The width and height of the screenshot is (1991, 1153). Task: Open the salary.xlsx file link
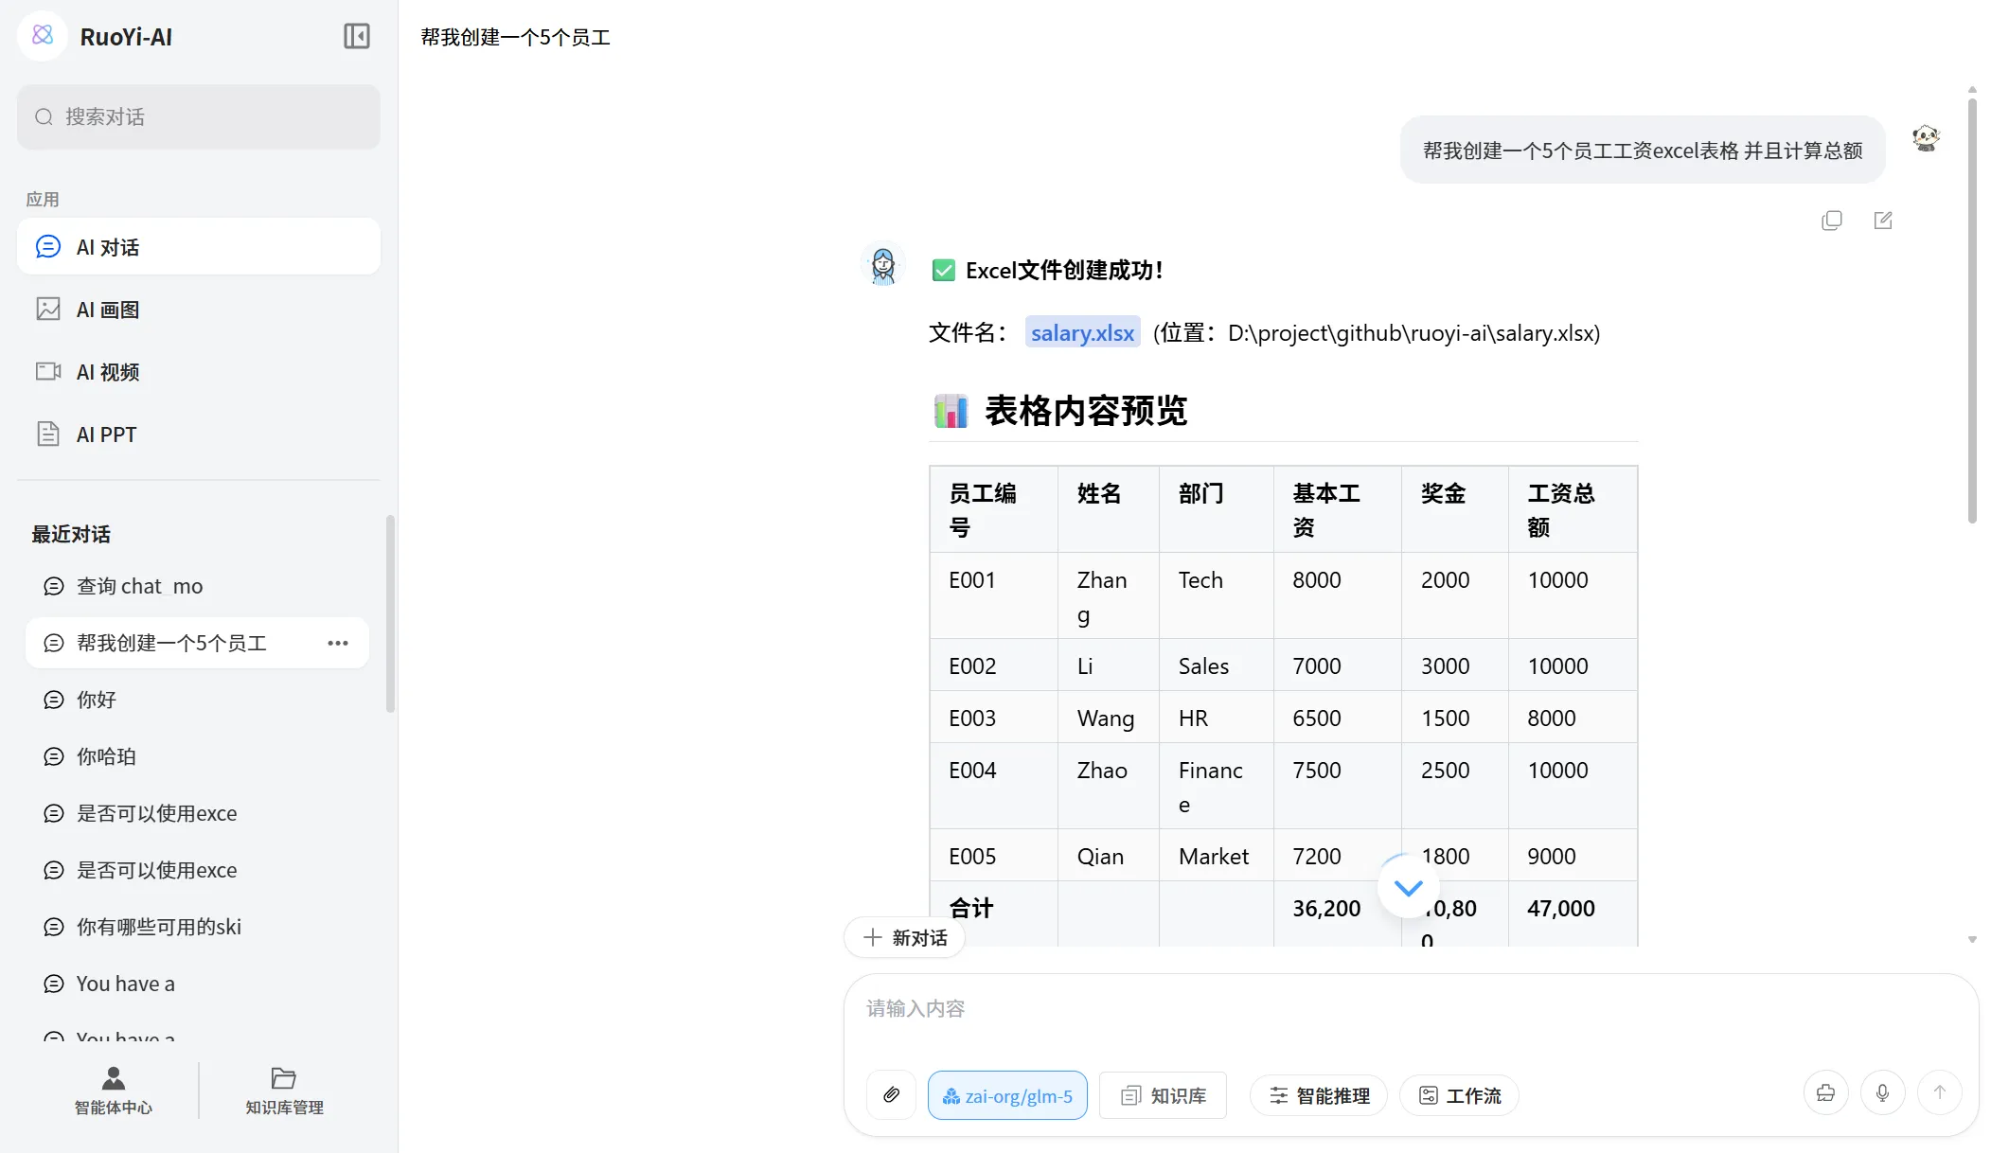pos(1081,332)
